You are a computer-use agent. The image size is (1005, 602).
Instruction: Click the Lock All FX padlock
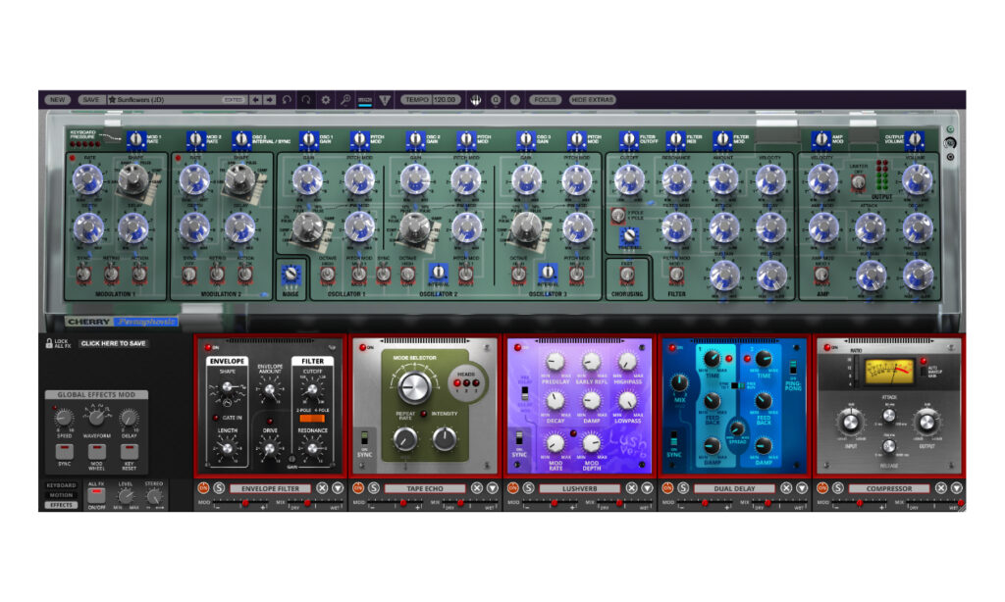coord(49,343)
